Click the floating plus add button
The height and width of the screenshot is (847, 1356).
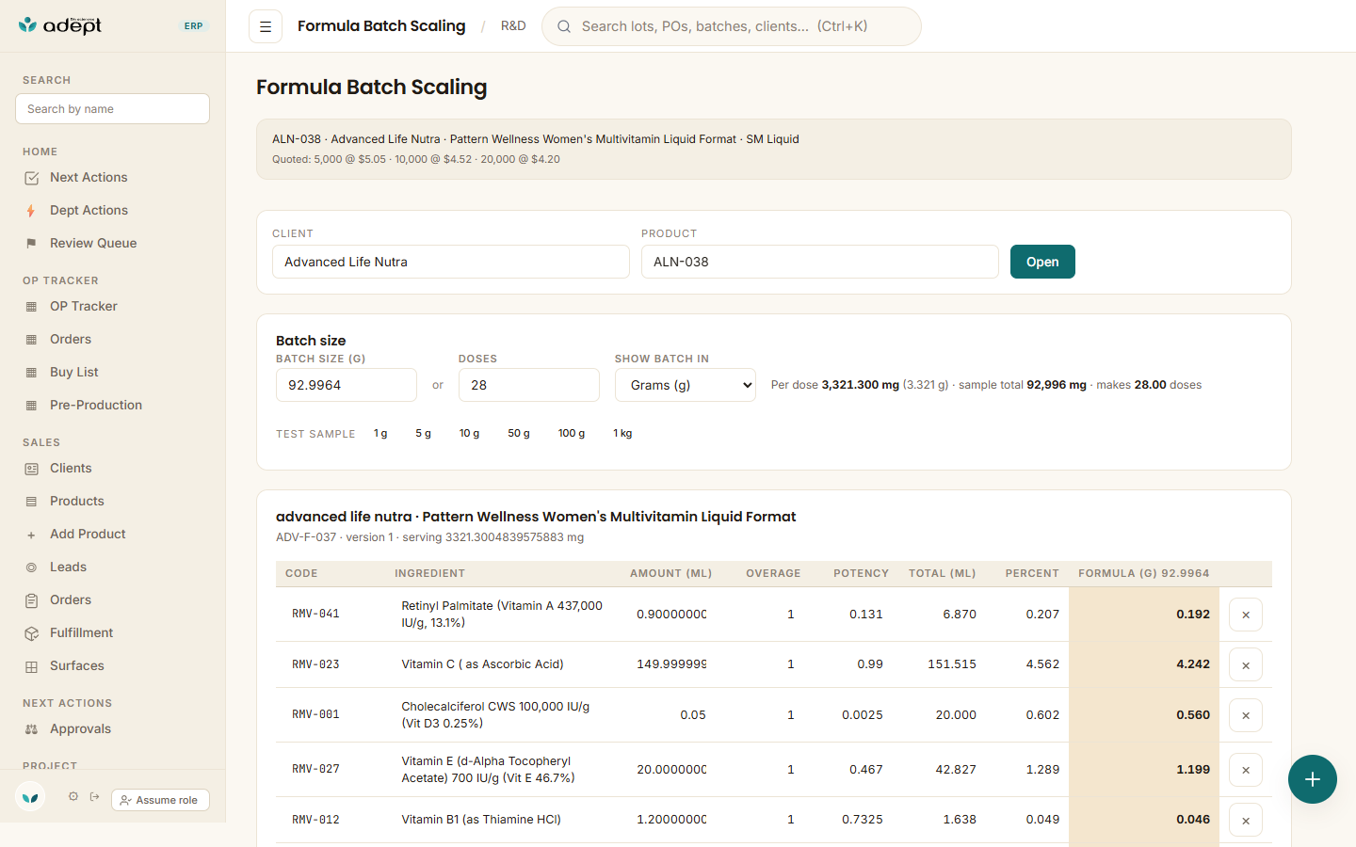1313,779
